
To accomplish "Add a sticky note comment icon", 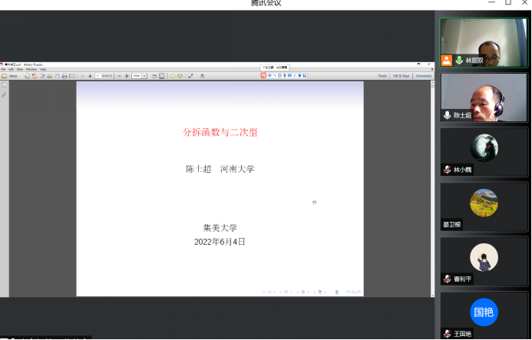I will 172,76.
